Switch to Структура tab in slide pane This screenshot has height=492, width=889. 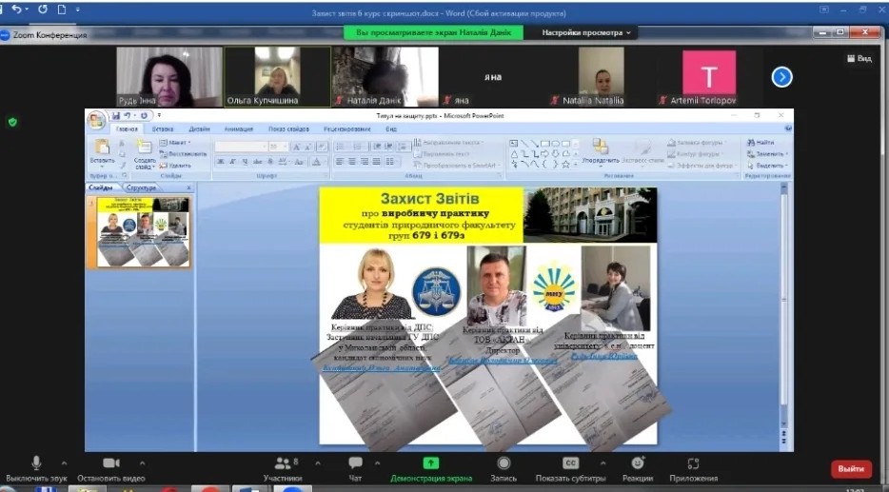point(141,187)
